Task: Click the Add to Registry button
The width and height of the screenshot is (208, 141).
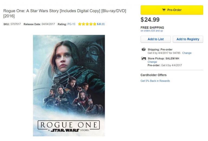Action: tap(188, 39)
